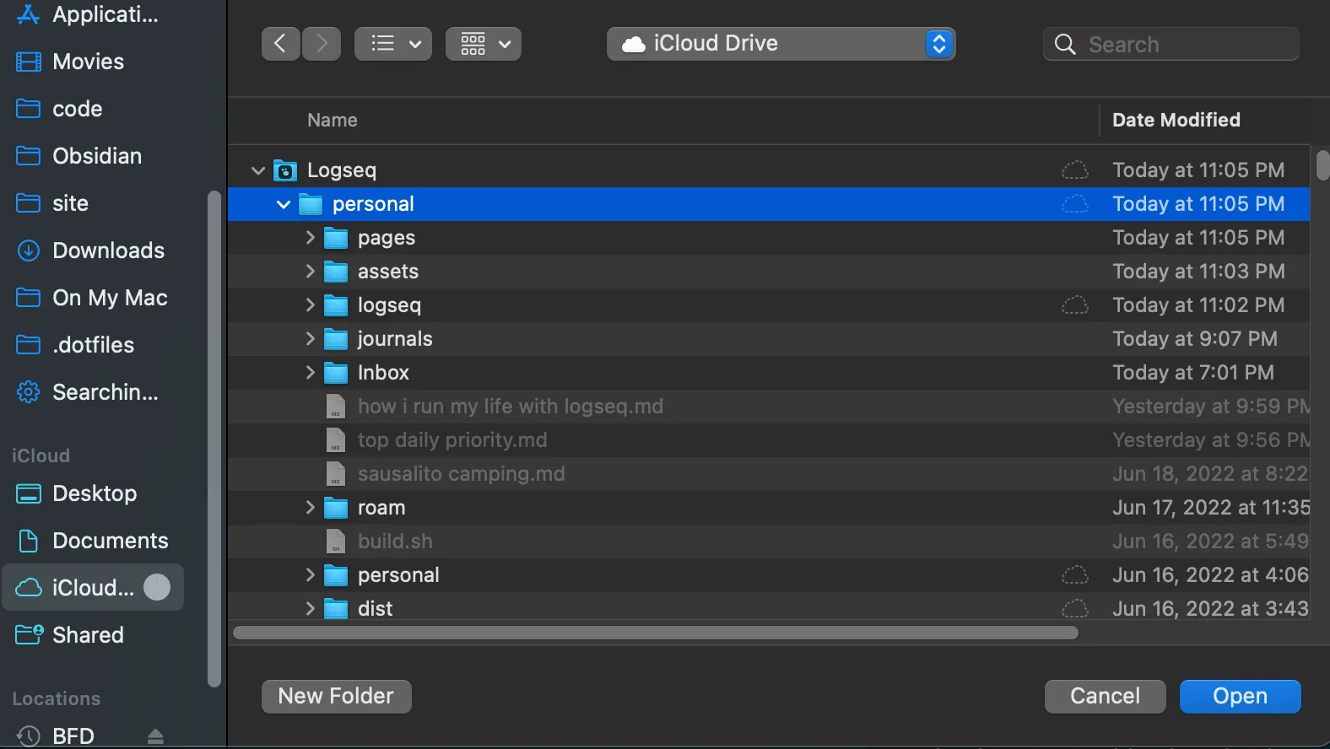Viewport: 1330px width, 749px height.
Task: Click cloud download icon beside logseq folder
Action: [1074, 305]
